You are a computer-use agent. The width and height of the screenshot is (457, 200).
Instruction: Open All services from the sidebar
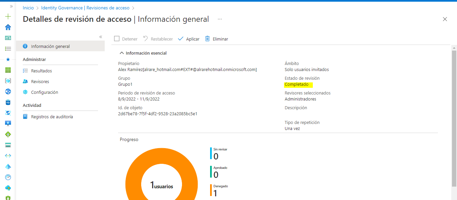[x=8, y=49]
